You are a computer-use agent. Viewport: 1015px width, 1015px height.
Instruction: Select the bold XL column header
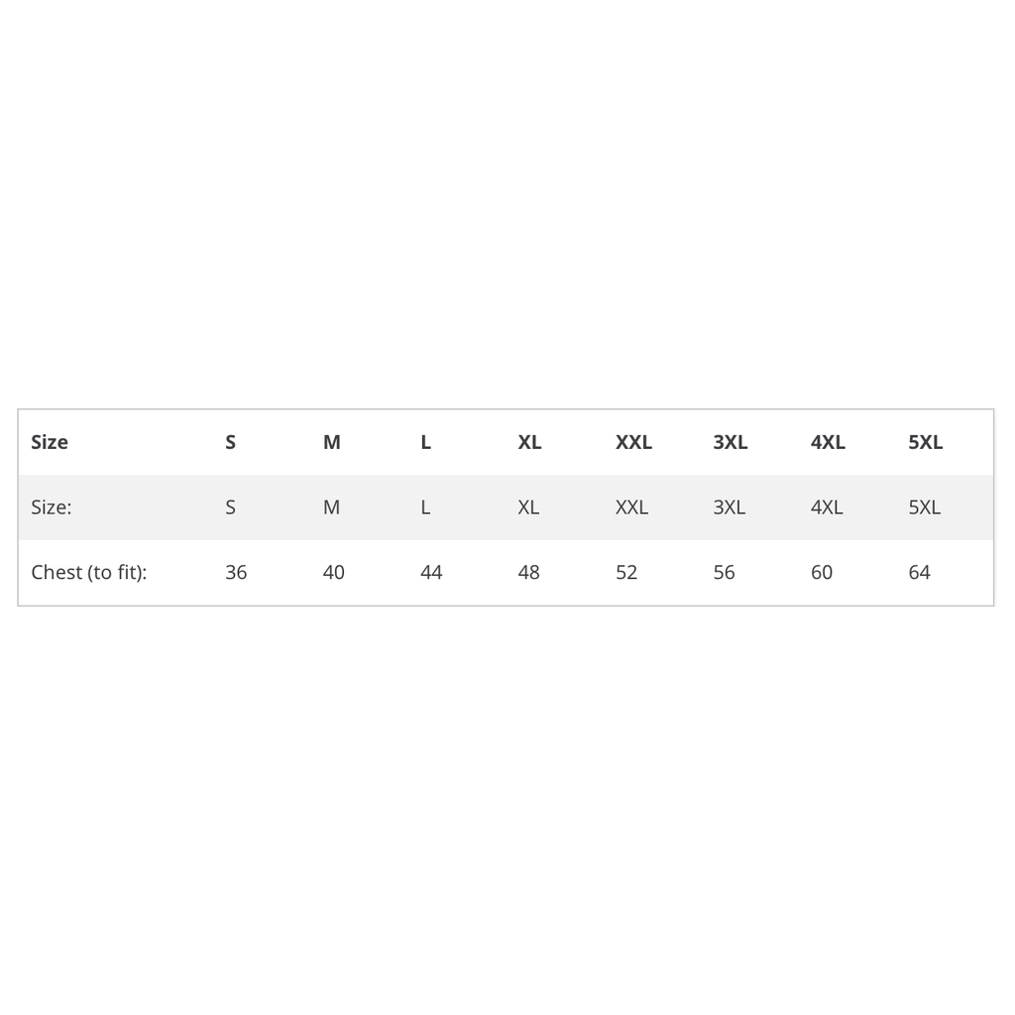pos(530,442)
